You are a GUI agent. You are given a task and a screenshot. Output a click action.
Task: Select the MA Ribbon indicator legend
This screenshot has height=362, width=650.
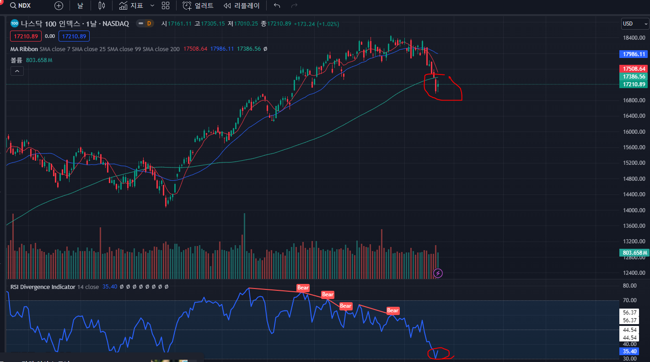click(x=24, y=48)
